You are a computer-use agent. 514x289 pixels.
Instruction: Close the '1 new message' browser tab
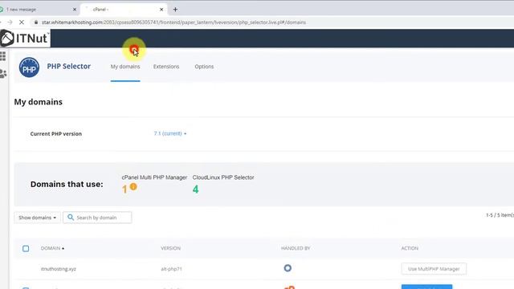coord(75,10)
